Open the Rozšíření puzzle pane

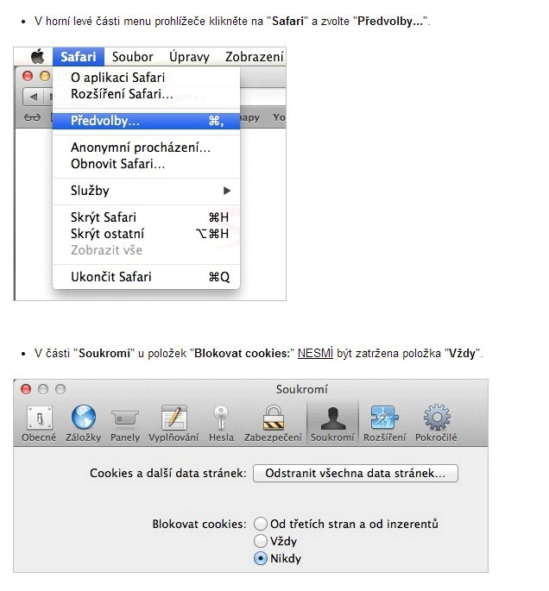click(385, 424)
